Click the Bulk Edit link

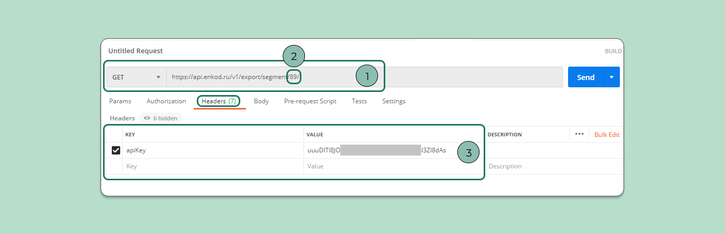tap(607, 135)
